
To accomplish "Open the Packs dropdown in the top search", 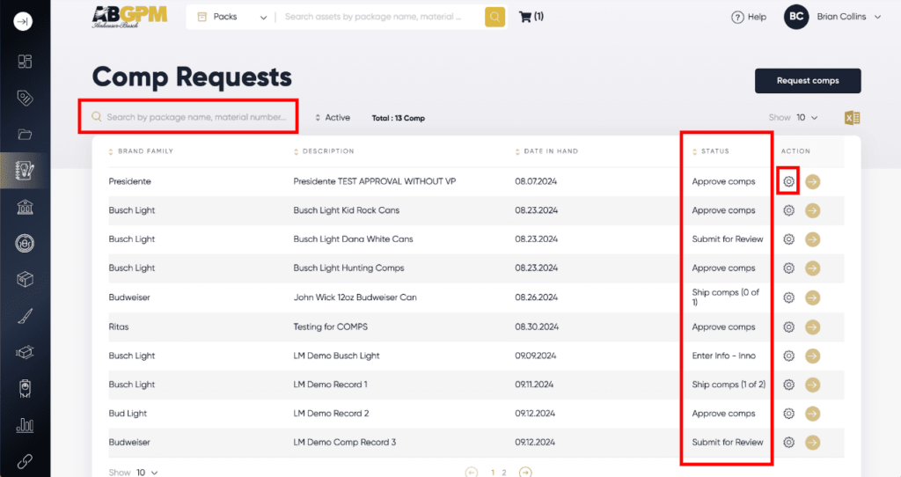I will (x=232, y=17).
